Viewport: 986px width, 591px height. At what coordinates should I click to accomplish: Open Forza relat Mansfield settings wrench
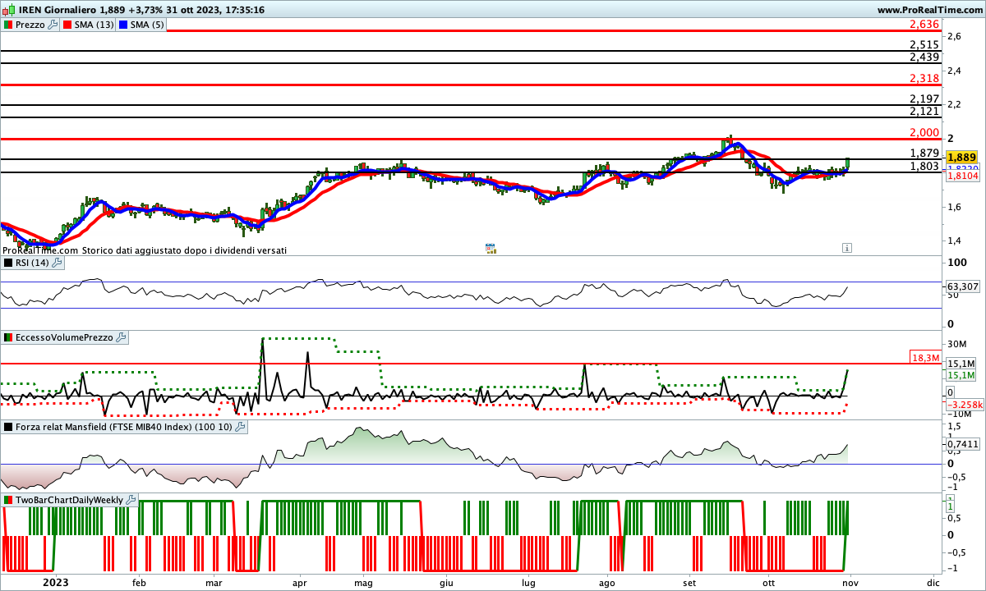(240, 427)
